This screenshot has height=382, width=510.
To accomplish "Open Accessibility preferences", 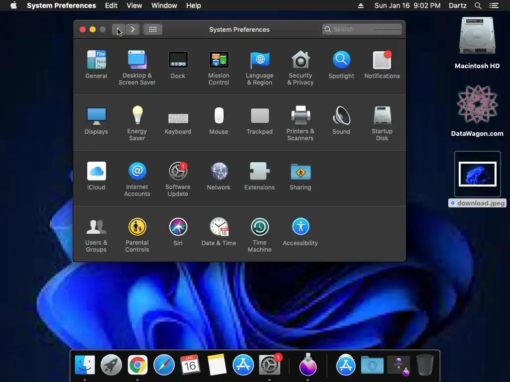I will click(x=300, y=232).
